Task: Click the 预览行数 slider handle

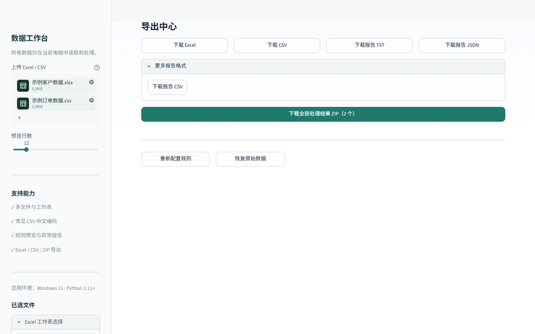Action: 26,150
